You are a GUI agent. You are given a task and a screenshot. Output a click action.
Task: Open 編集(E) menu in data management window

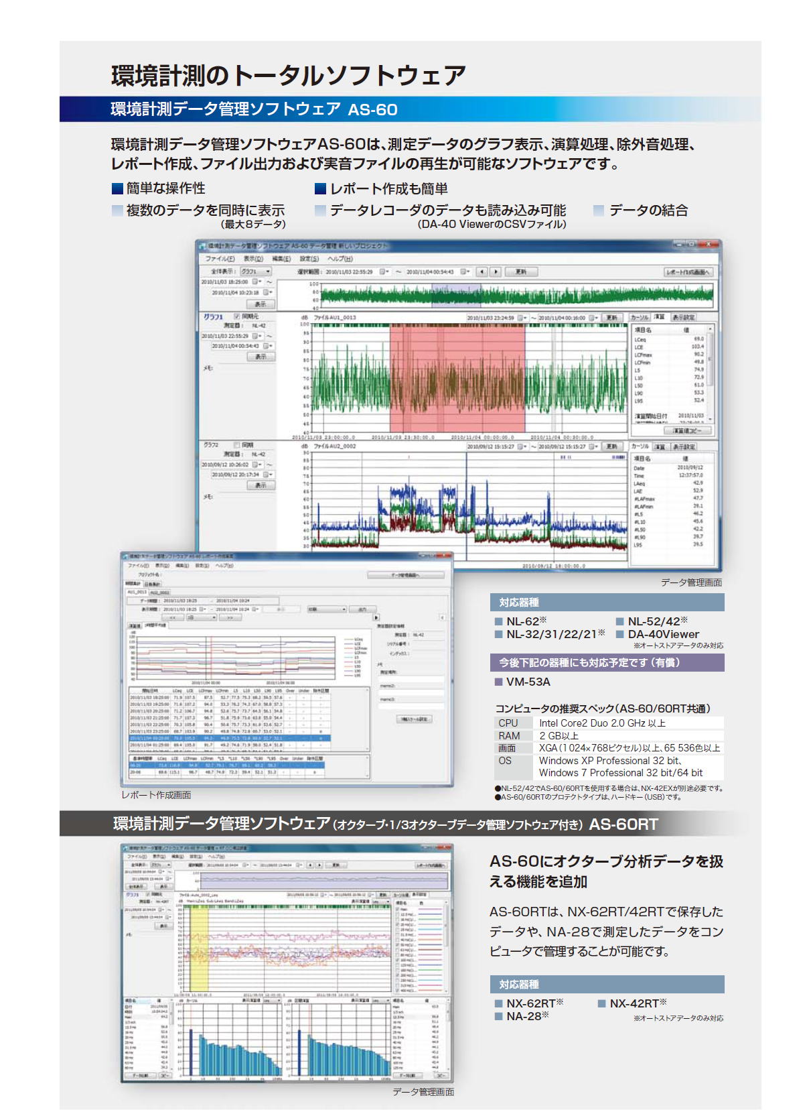pyautogui.click(x=281, y=258)
